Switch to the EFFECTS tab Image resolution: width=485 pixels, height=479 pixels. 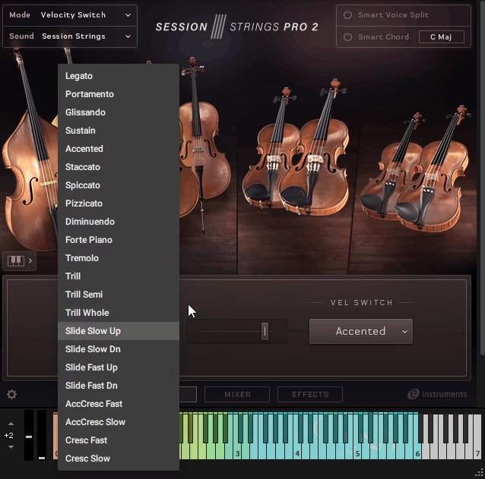point(310,395)
